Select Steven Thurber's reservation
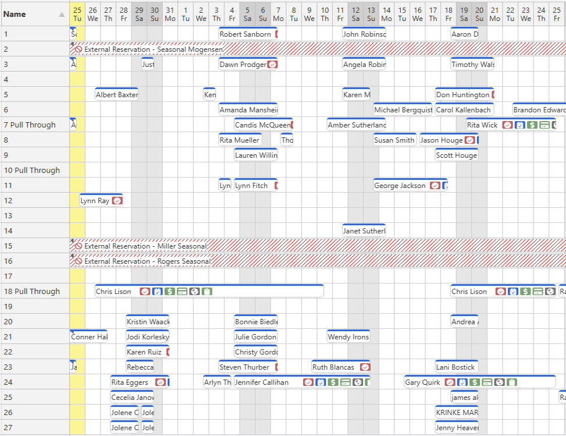Image resolution: width=566 pixels, height=436 pixels. (x=248, y=367)
